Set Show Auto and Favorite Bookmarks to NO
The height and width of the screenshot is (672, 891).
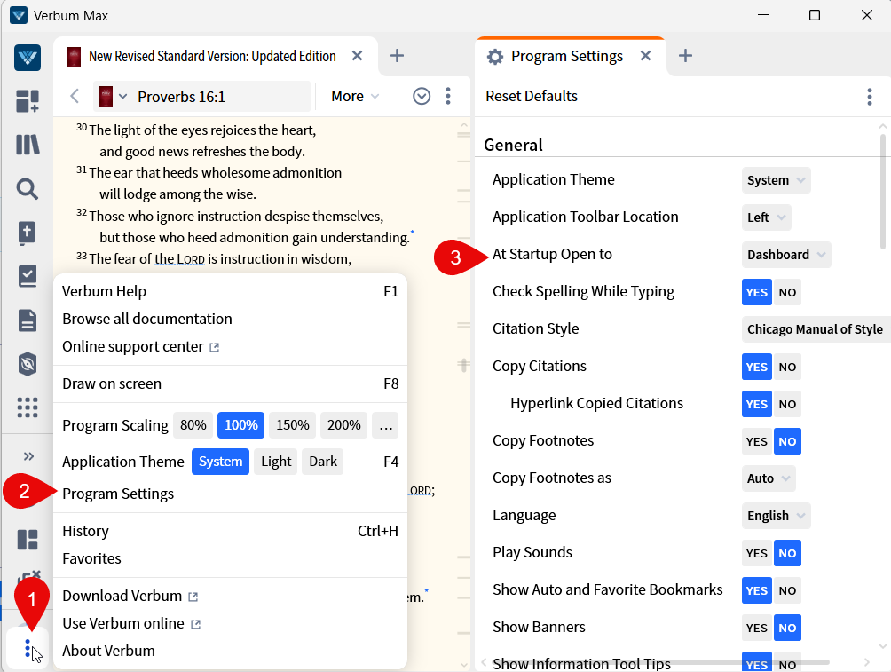coord(787,590)
